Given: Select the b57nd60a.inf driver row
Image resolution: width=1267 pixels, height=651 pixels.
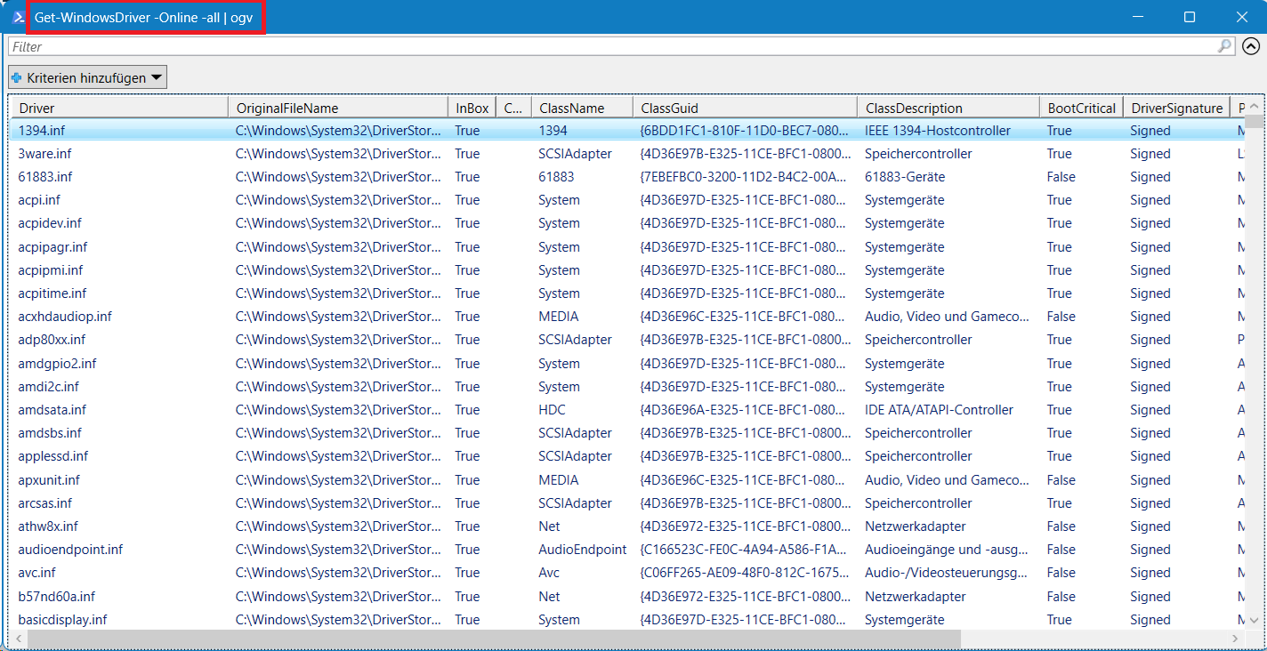Looking at the screenshot, I should [x=626, y=597].
